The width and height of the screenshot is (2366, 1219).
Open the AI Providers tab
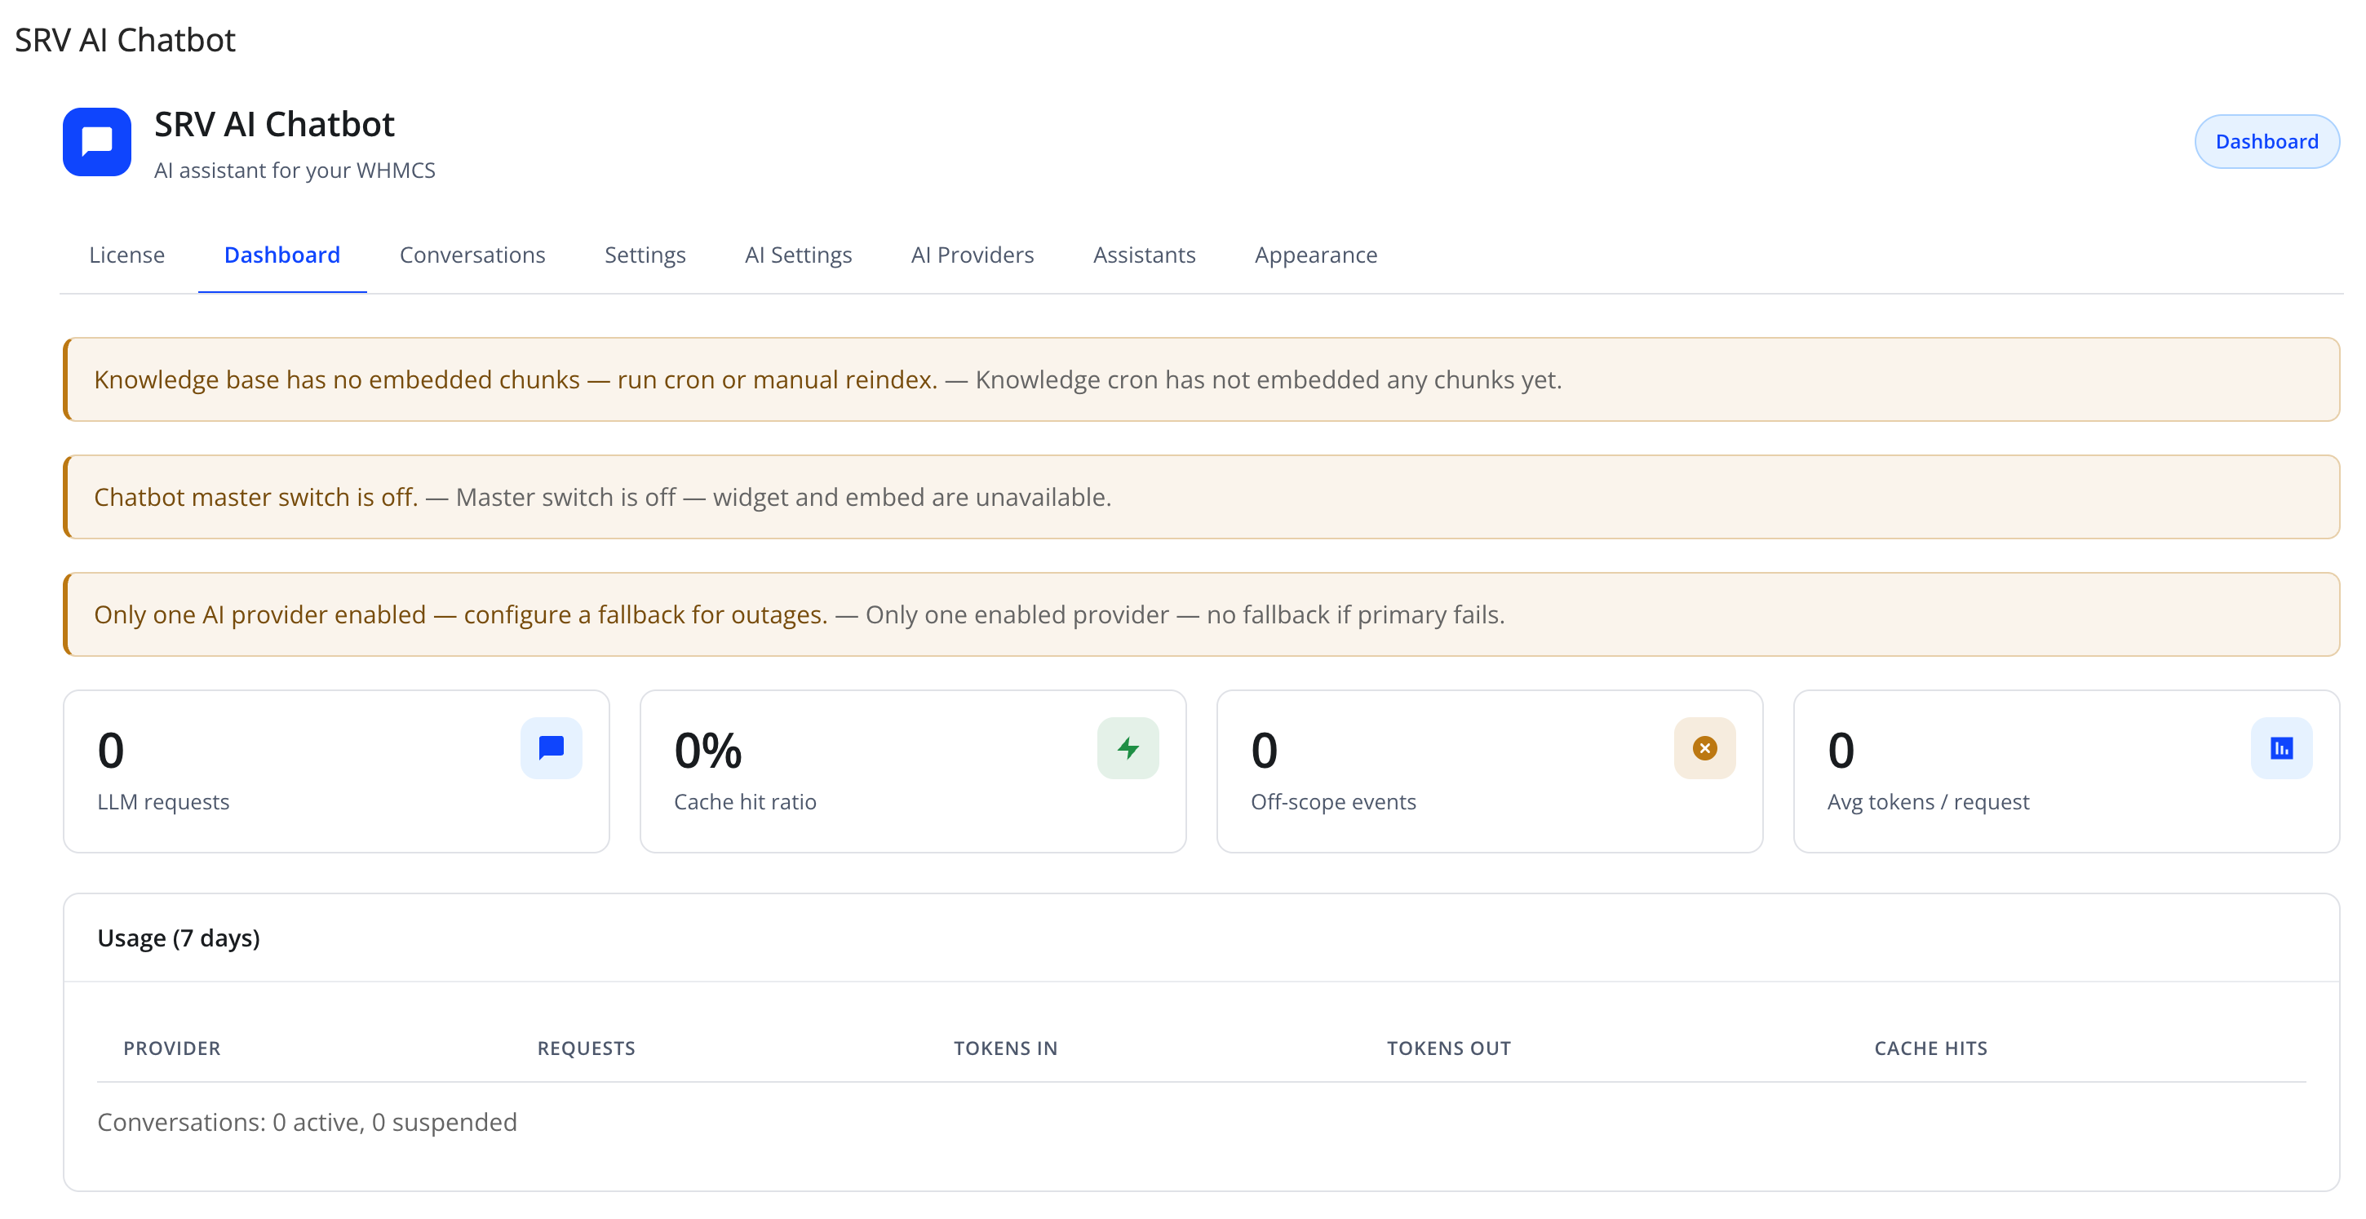[x=972, y=255]
